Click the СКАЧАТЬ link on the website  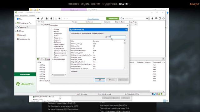coord(124,4)
